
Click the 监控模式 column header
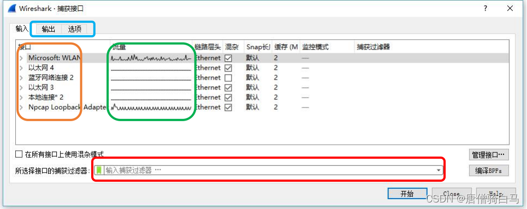click(x=327, y=47)
